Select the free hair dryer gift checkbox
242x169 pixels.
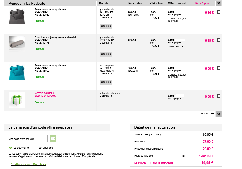pyautogui.click(x=219, y=96)
